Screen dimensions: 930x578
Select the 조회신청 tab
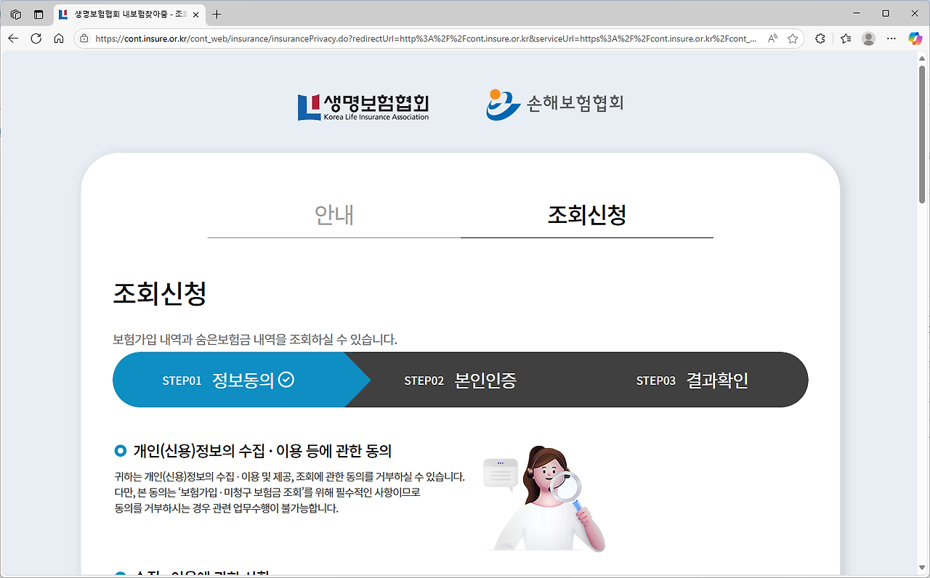[587, 215]
